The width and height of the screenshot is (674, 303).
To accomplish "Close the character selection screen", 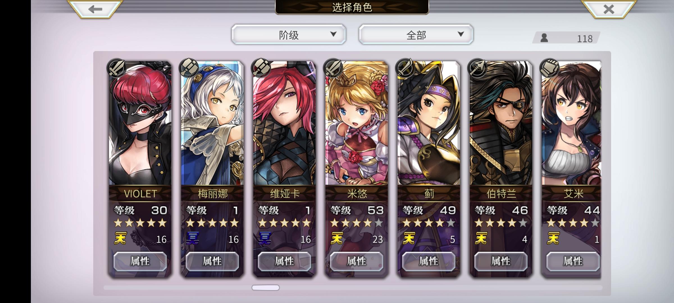I will 608,9.
